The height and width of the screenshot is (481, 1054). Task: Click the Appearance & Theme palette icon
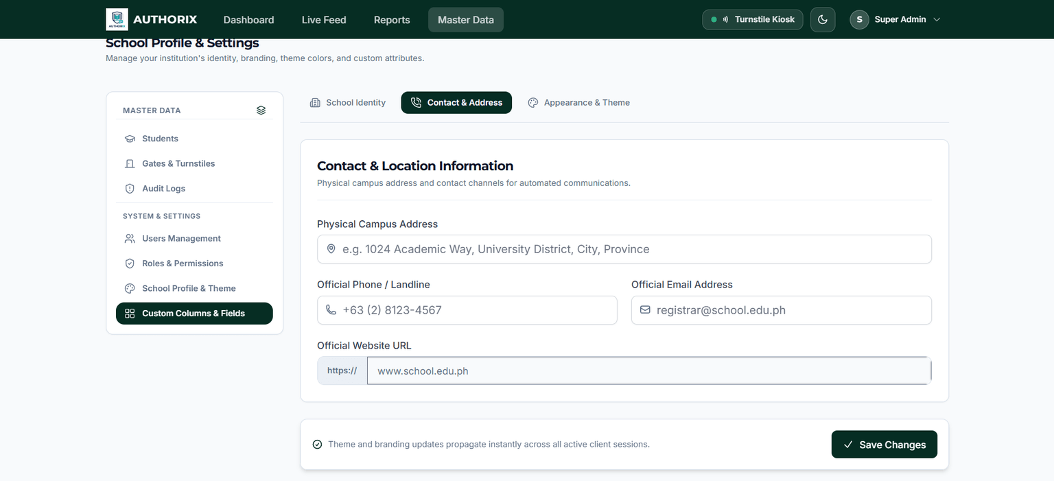533,103
